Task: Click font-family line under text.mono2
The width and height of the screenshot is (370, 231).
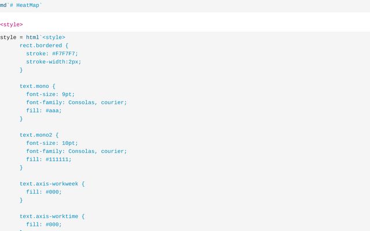Action: [76, 151]
